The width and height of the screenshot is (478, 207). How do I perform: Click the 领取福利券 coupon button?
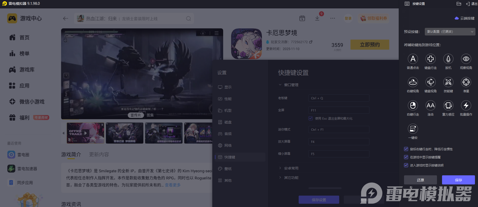click(374, 18)
